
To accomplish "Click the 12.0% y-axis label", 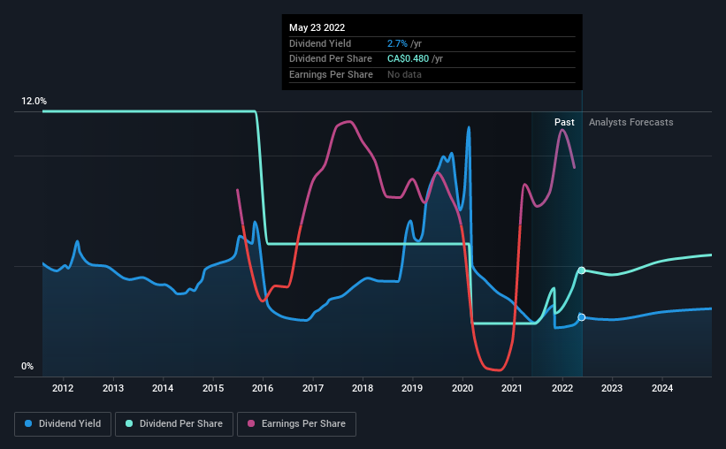I will click(34, 101).
